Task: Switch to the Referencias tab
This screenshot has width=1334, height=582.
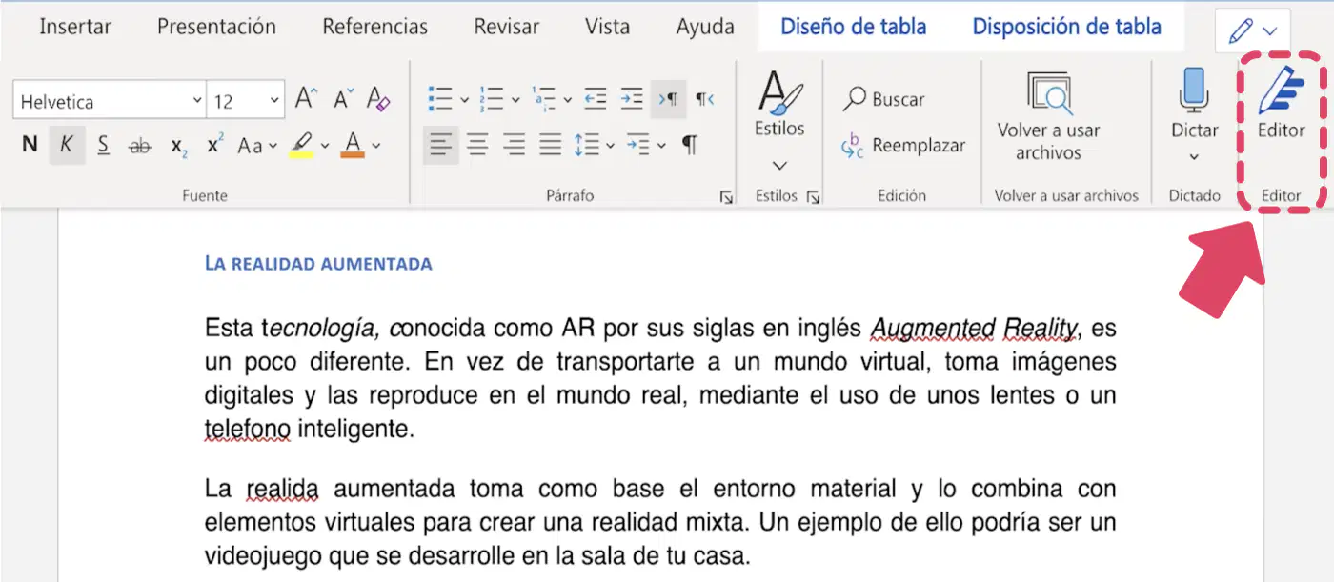Action: coord(375,27)
